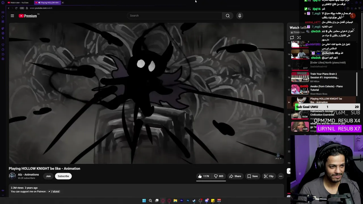The height and width of the screenshot is (204, 363).
Task: Toggle playlist loop button
Action: point(292,38)
